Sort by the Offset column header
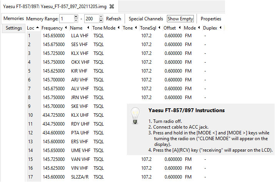275x182 pixels. coord(172,28)
